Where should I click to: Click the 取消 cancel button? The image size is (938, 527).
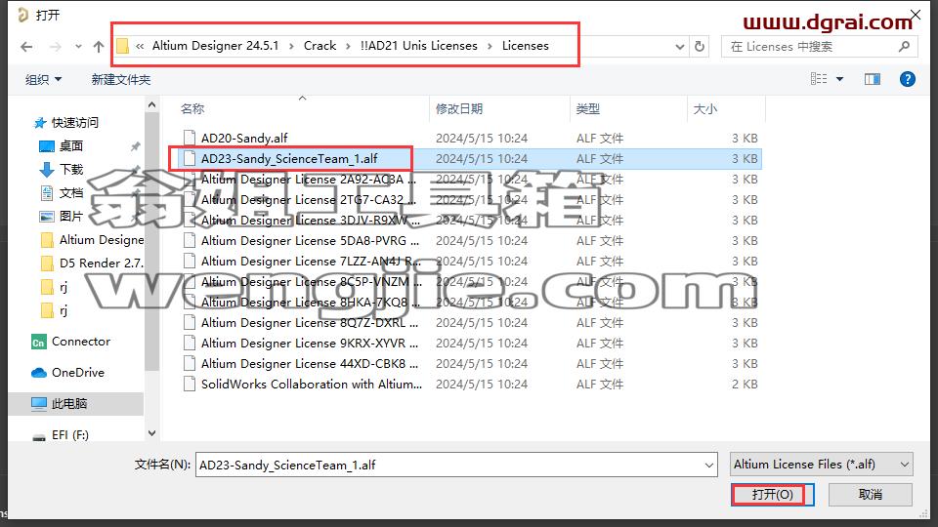(871, 495)
